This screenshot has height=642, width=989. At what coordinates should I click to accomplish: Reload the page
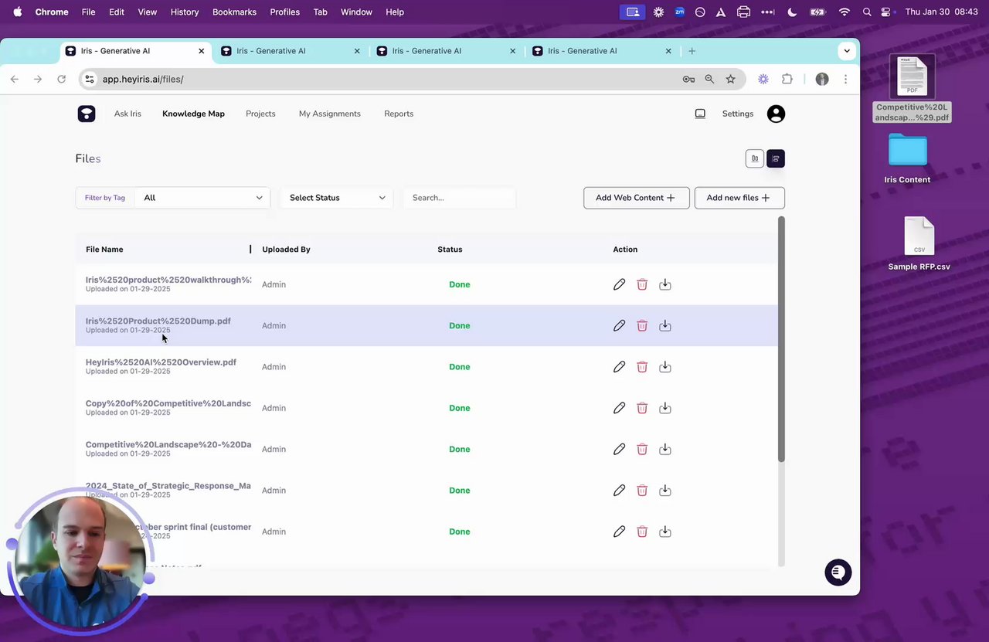[61, 79]
